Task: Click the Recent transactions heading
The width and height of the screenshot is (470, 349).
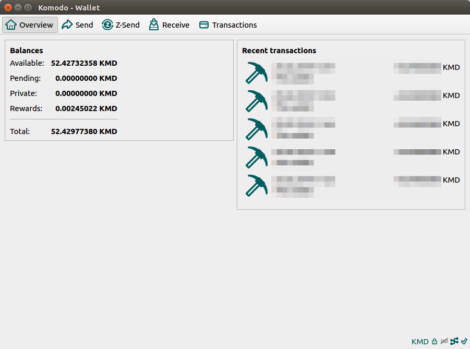Action: point(279,51)
